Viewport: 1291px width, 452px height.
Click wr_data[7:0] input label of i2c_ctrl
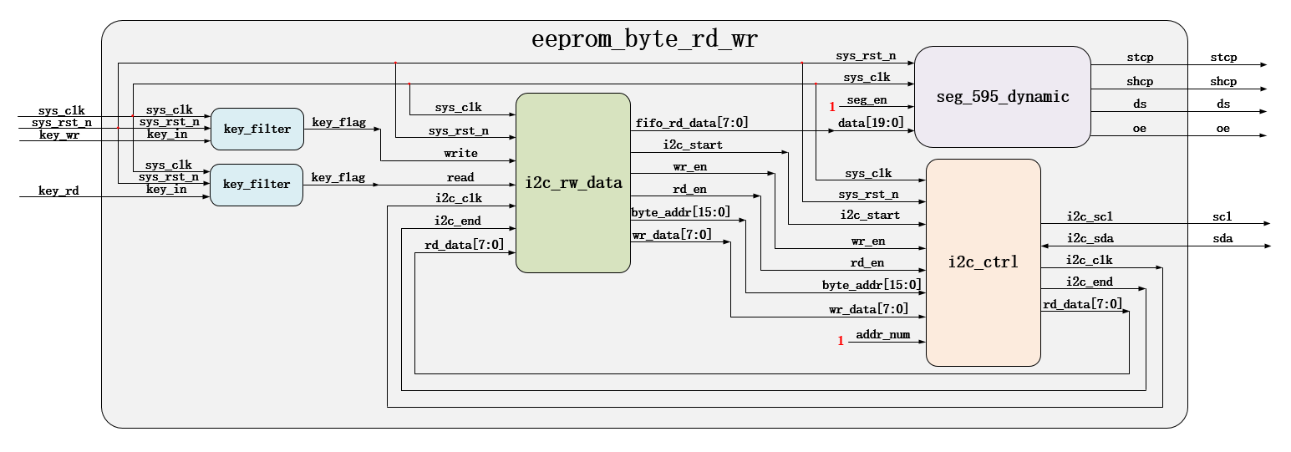point(868,310)
